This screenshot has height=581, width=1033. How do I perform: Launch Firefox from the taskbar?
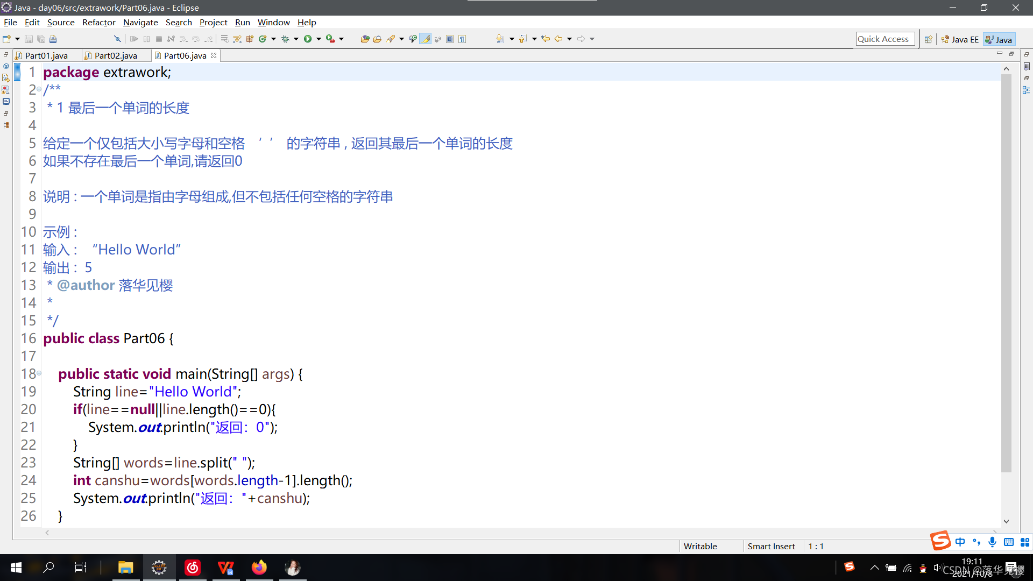click(x=259, y=568)
